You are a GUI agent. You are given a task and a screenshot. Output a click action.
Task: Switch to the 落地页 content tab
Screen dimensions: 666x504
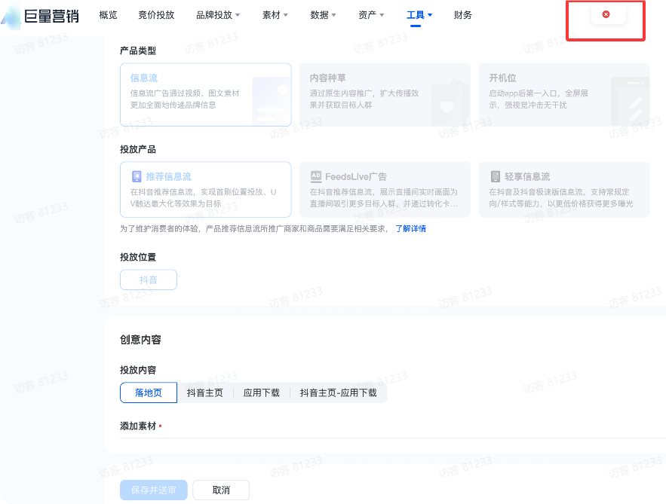pos(149,393)
